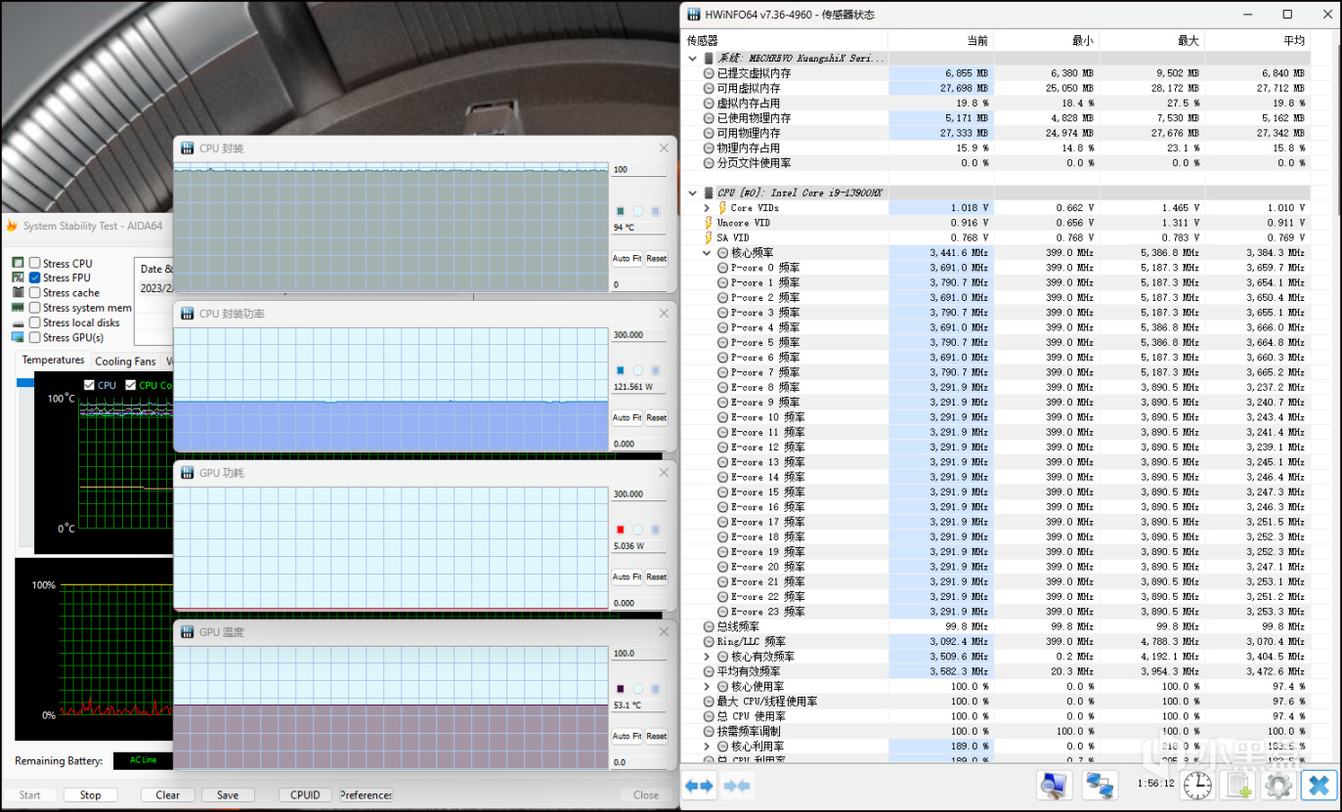Enable the Stress GPU(s) checkbox
The image size is (1342, 812).
point(35,337)
